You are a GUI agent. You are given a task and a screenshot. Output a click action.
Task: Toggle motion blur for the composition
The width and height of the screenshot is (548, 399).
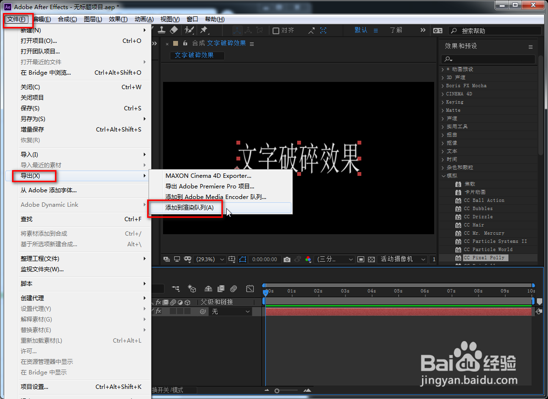tap(233, 289)
